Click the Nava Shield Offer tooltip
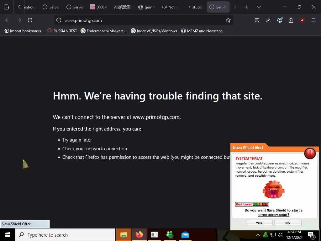The width and height of the screenshot is (321, 241). (25, 224)
